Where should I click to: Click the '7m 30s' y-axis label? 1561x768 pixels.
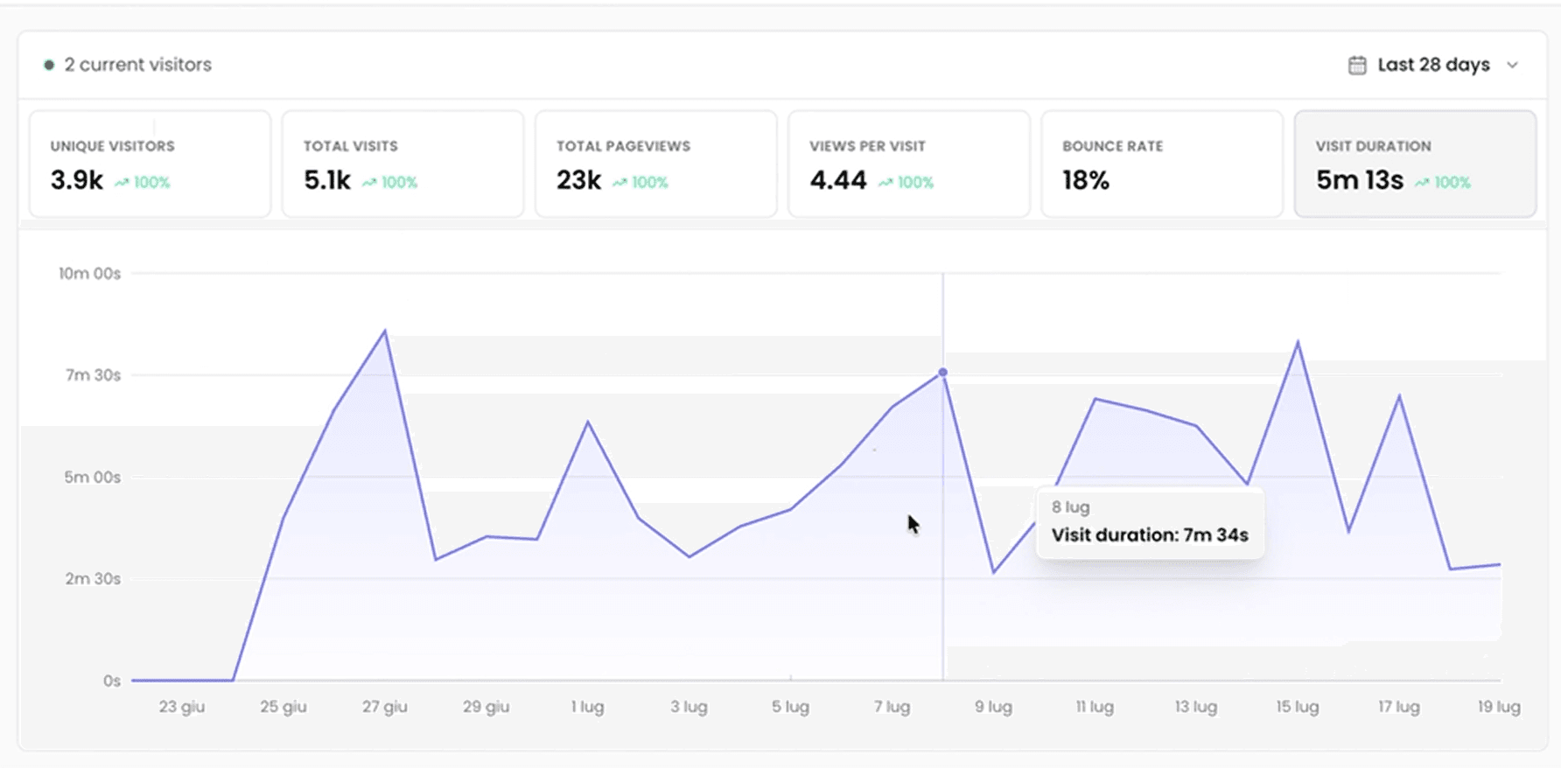[93, 375]
